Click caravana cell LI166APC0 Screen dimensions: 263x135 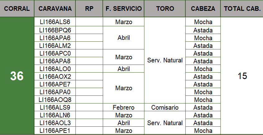(x=55, y=53)
